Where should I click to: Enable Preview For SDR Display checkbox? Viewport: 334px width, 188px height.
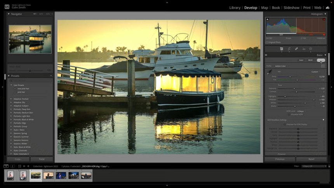285,124
